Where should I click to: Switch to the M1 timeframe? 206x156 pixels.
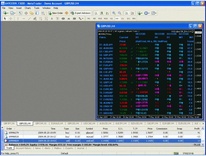89,19
